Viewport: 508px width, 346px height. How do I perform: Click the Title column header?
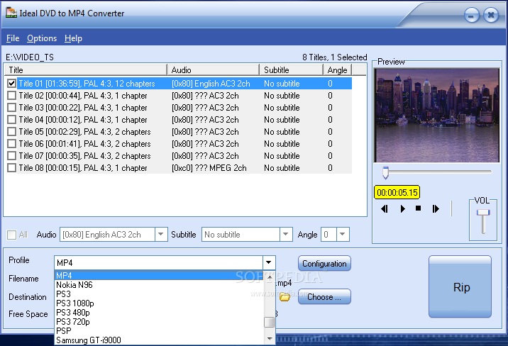coord(86,70)
